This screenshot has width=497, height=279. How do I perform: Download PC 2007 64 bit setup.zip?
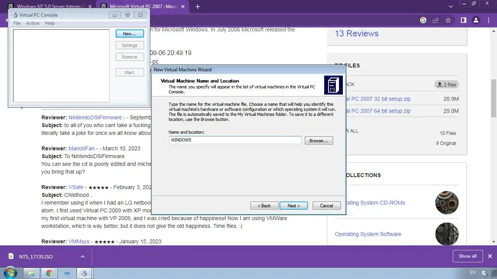point(378,111)
